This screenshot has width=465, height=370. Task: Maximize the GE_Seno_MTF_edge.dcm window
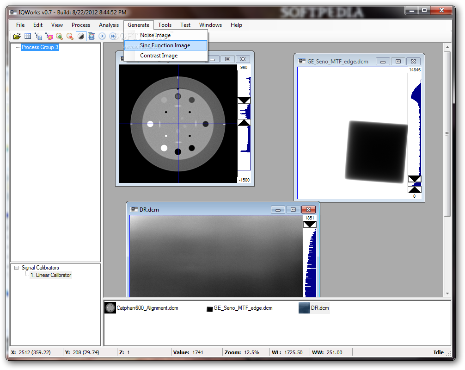click(398, 62)
